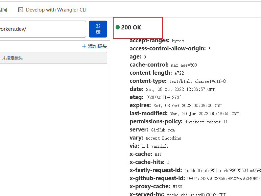Click the last-modified date value

205,114
